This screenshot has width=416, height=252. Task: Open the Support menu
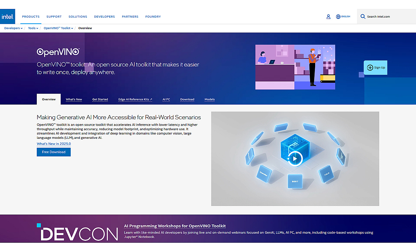point(54,17)
